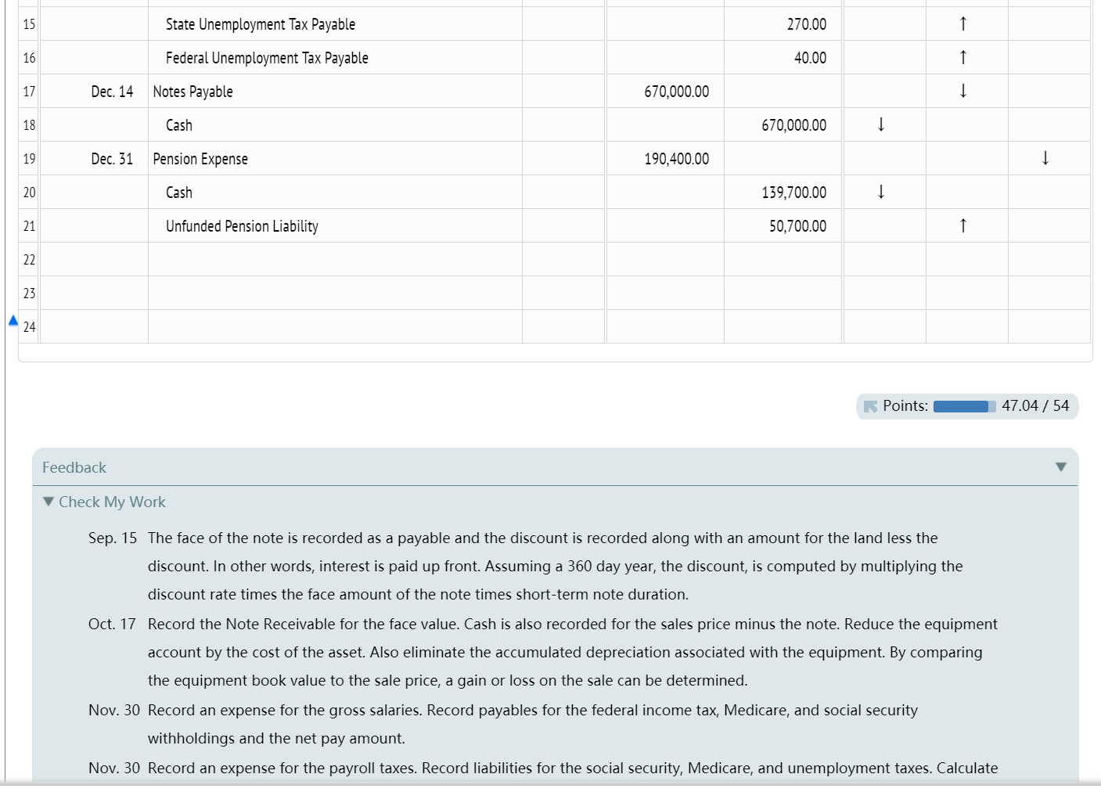Click the up arrow beside Federal Unemployment Tax Payable
The image size is (1101, 792).
(964, 57)
